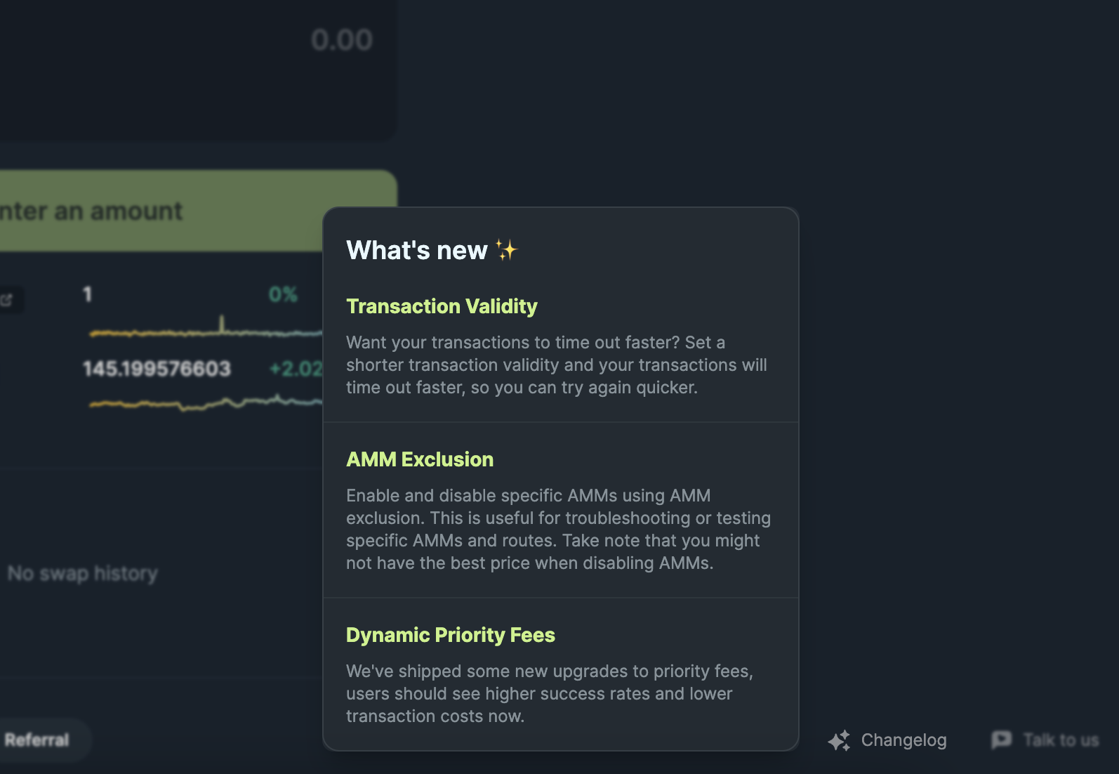The image size is (1119, 774).
Task: Select the Dynamic Priority Fees heading
Action: point(450,635)
